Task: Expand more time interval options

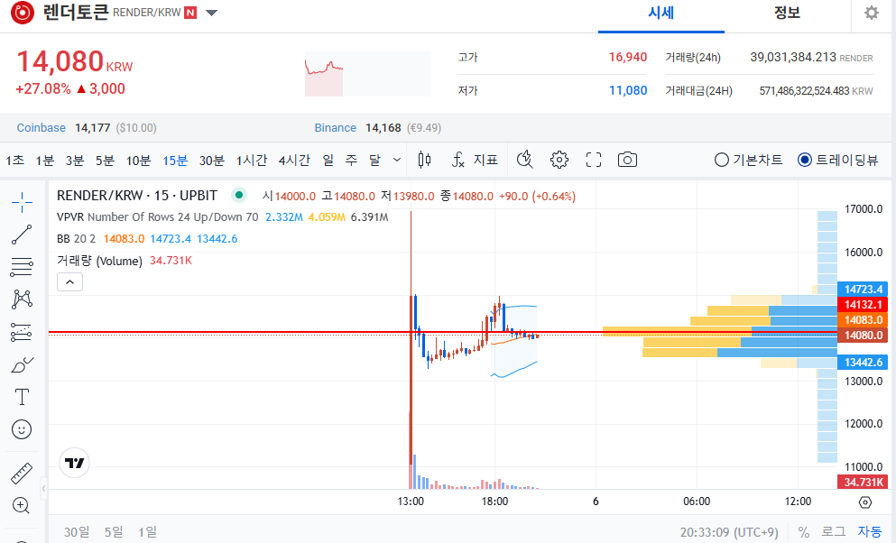Action: [397, 160]
